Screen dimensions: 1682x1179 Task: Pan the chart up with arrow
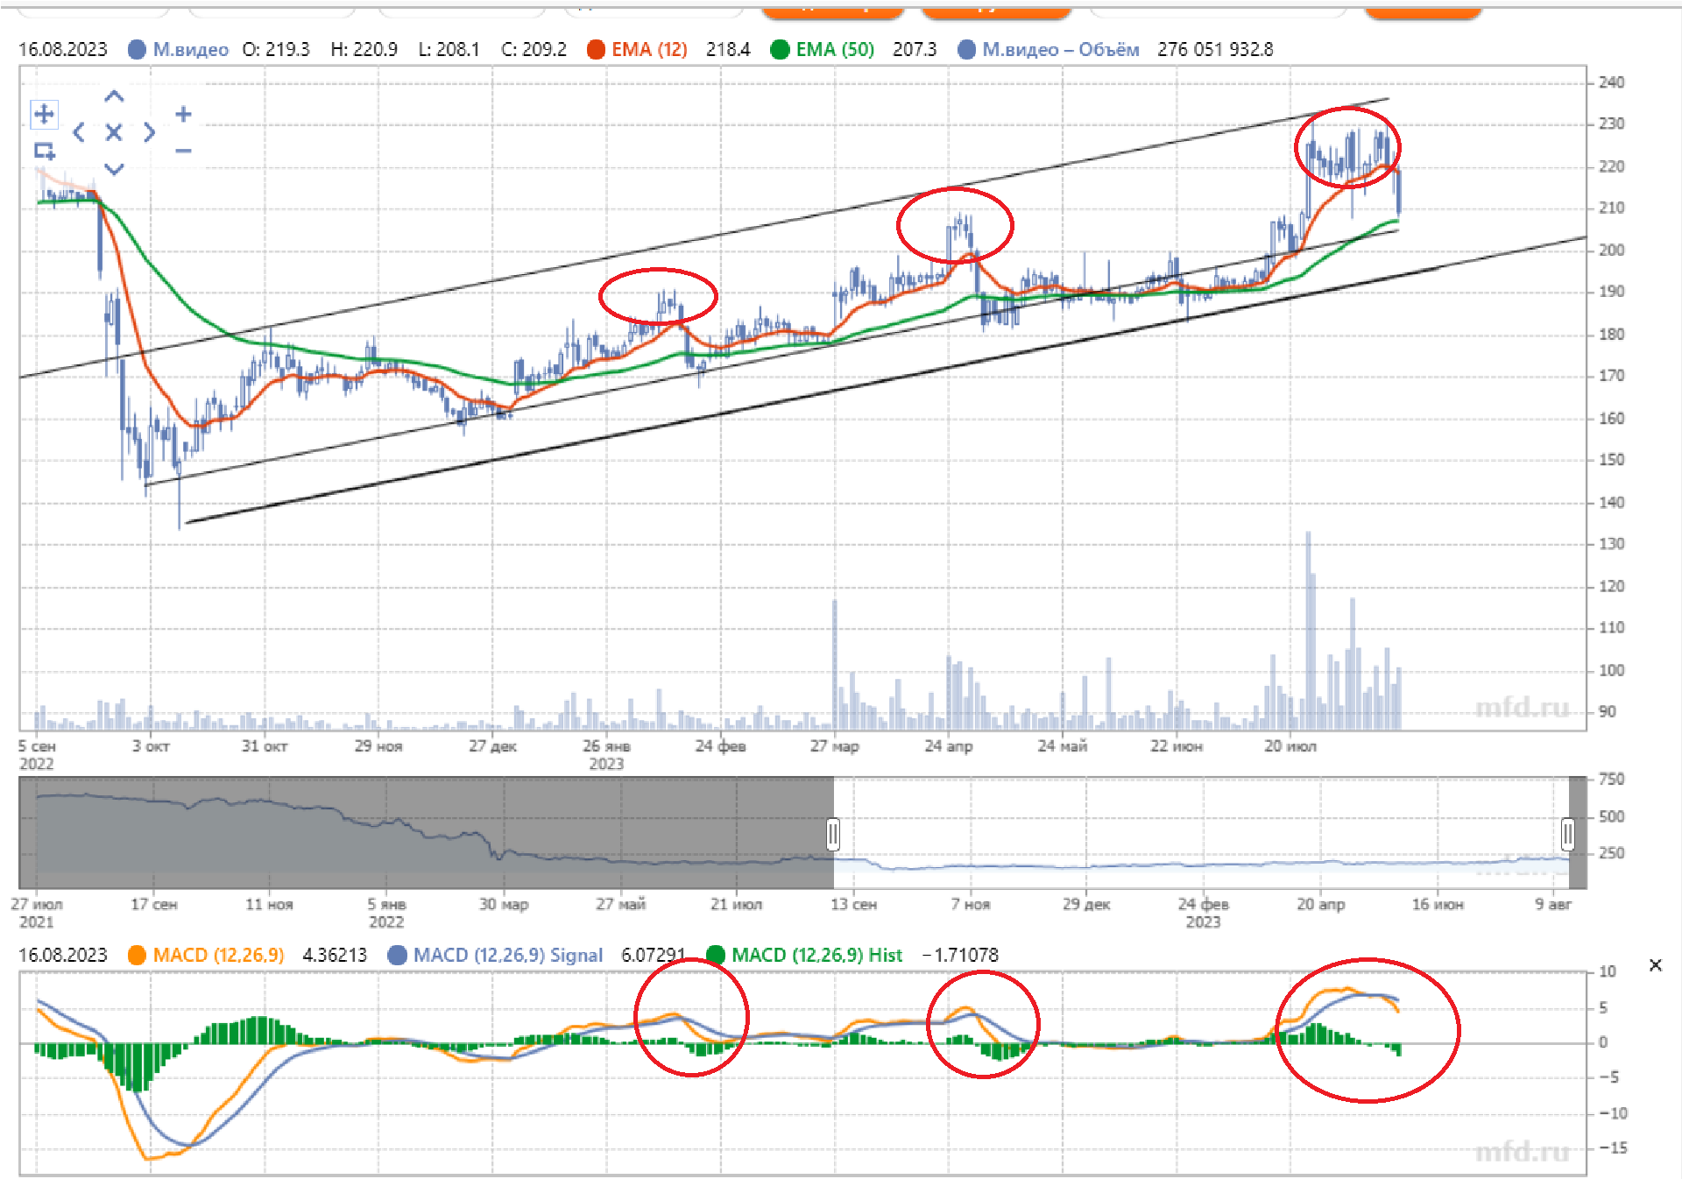(114, 96)
